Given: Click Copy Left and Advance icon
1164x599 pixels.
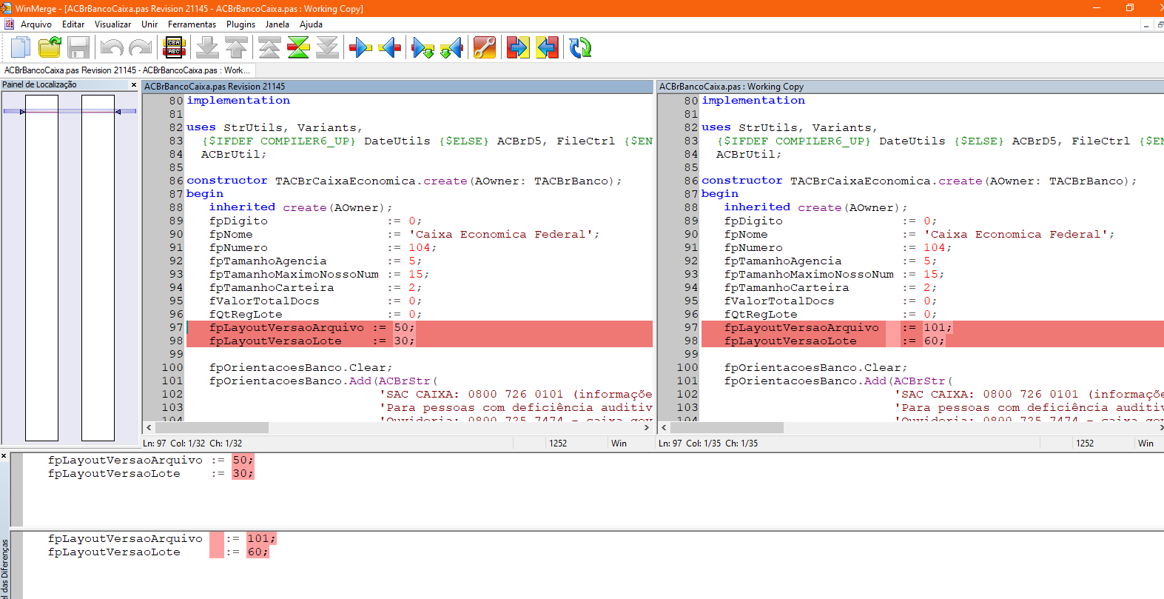Looking at the screenshot, I should [x=451, y=48].
